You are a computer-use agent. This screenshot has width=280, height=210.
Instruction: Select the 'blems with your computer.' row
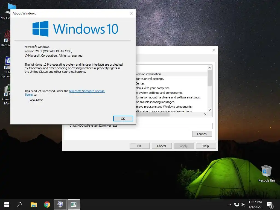tap(171, 88)
